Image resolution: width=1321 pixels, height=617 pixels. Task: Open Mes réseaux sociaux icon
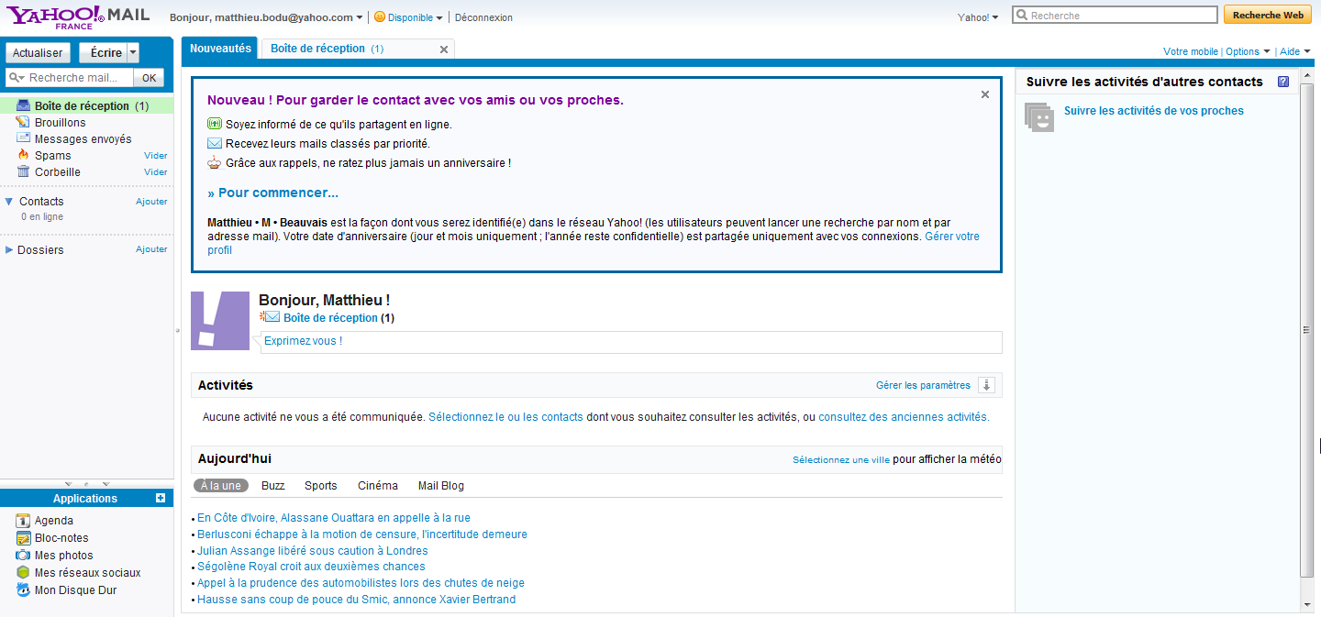[24, 573]
